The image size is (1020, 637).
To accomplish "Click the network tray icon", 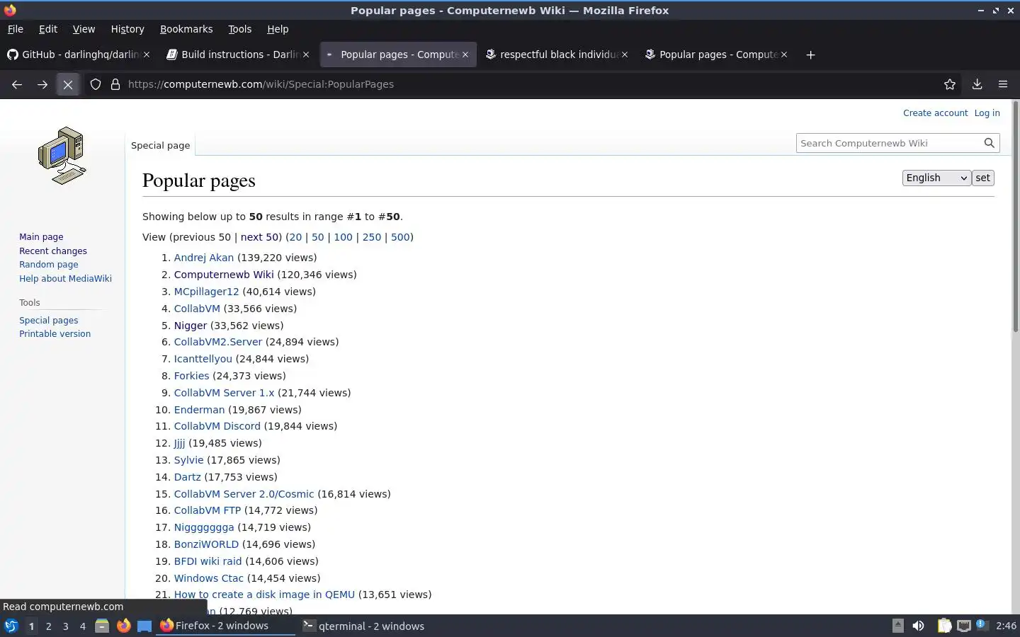I will 963,626.
